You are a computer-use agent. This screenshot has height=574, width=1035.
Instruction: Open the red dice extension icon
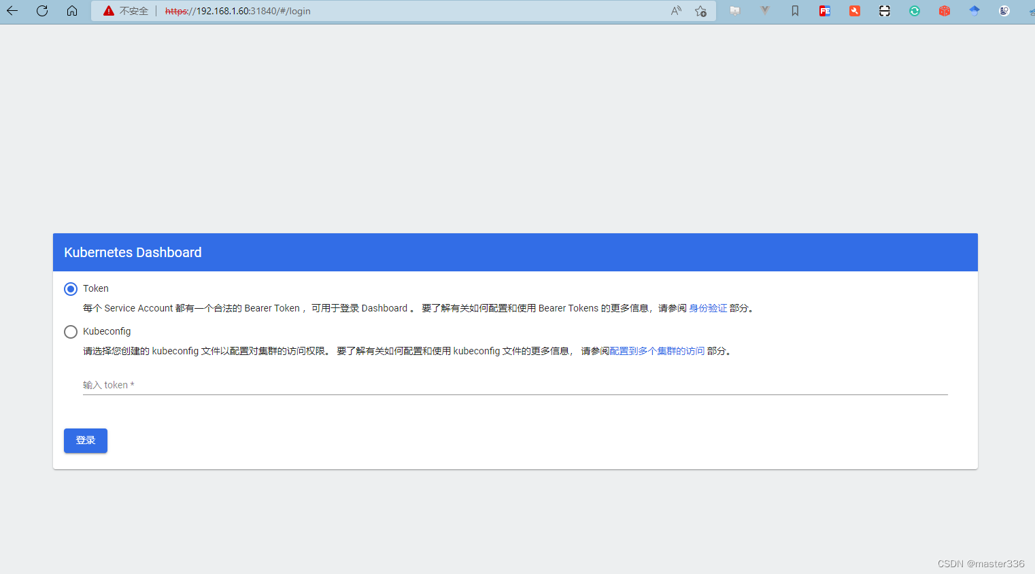[x=945, y=11]
